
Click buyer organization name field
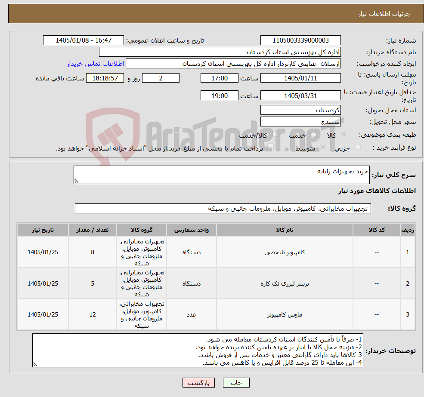(x=220, y=52)
